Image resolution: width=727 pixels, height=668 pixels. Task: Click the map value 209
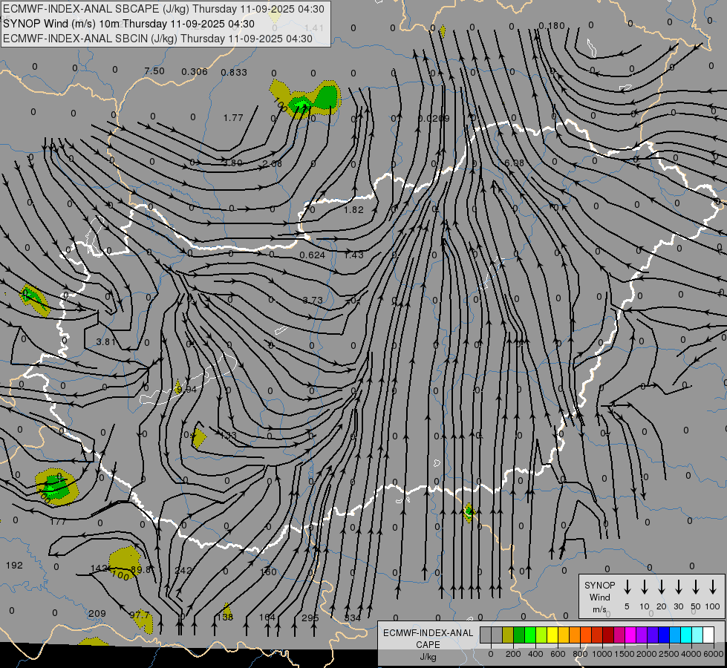(97, 613)
